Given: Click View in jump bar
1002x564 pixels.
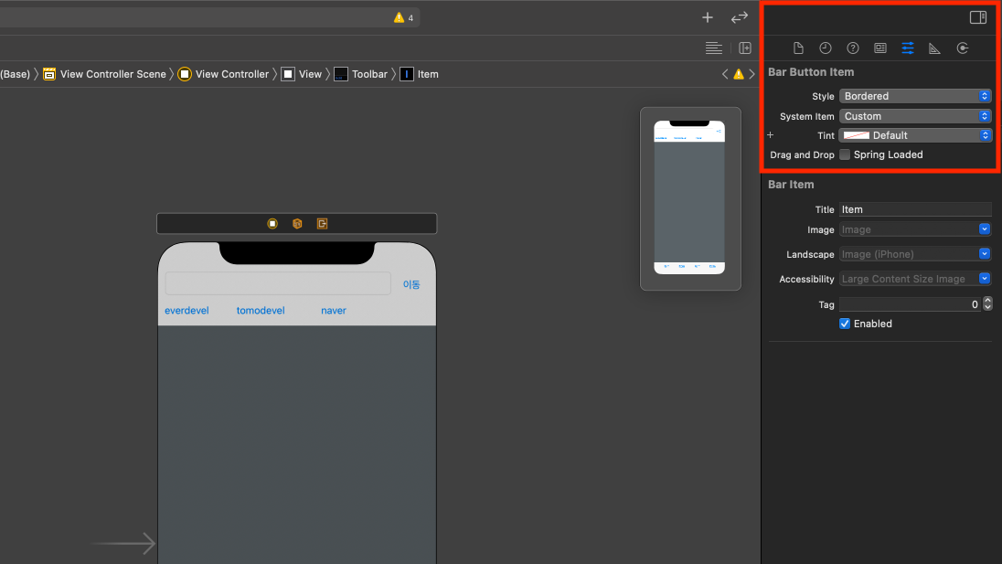Looking at the screenshot, I should (310, 74).
